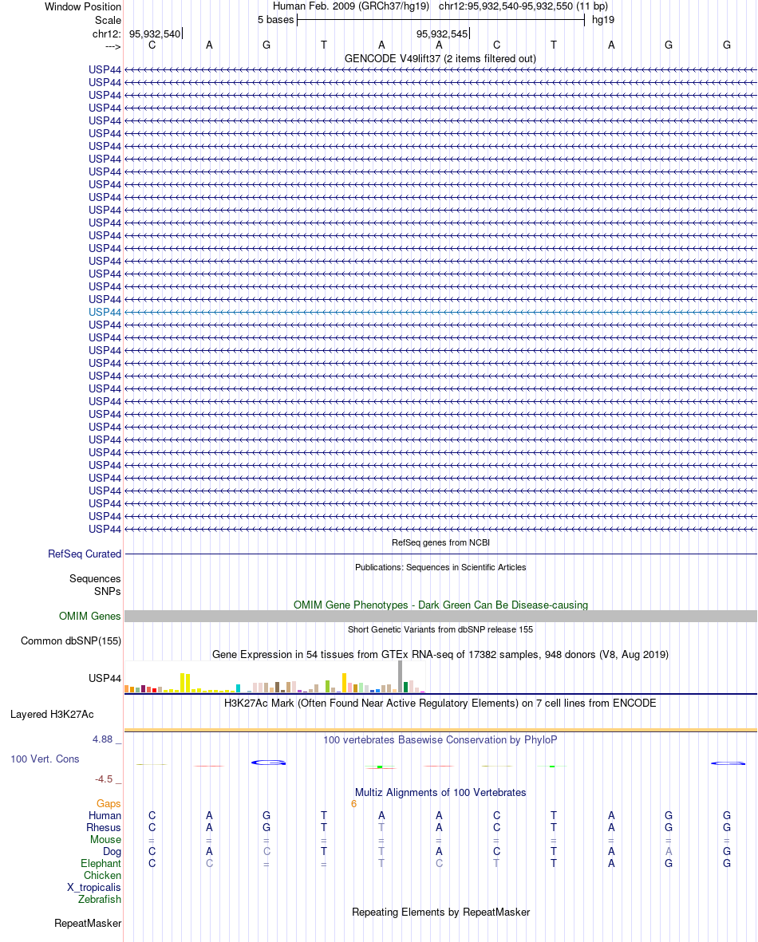Click the Common dbSNP(155) track label

[x=71, y=641]
